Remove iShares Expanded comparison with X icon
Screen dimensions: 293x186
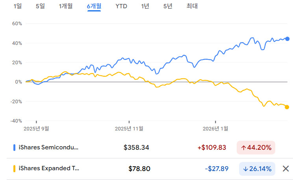pos(286,169)
